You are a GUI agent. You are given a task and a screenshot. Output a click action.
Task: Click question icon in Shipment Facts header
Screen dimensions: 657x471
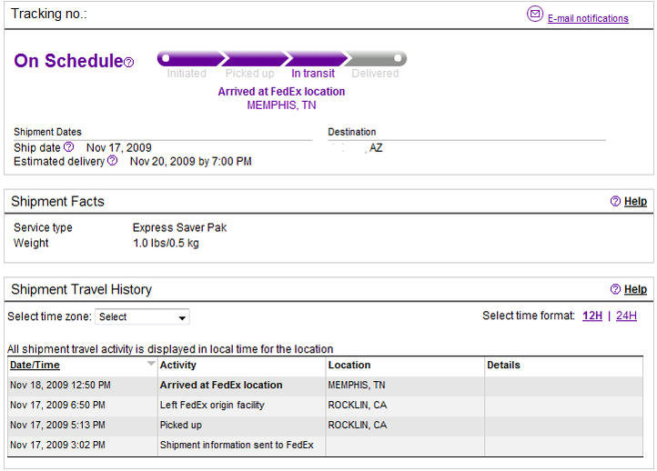tap(615, 202)
